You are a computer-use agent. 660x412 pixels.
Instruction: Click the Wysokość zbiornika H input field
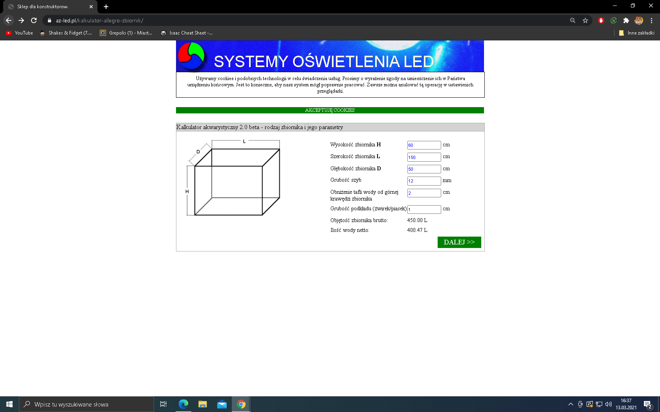[x=424, y=145]
